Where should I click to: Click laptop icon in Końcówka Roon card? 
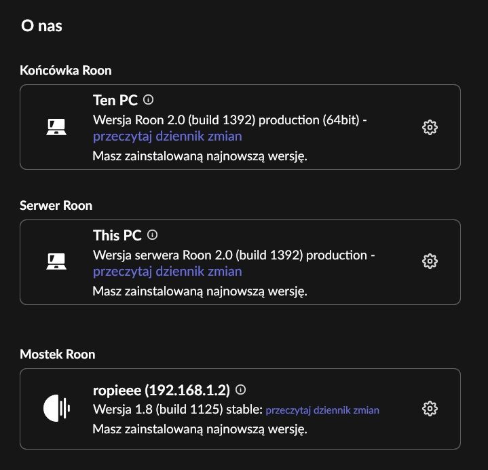(56, 127)
